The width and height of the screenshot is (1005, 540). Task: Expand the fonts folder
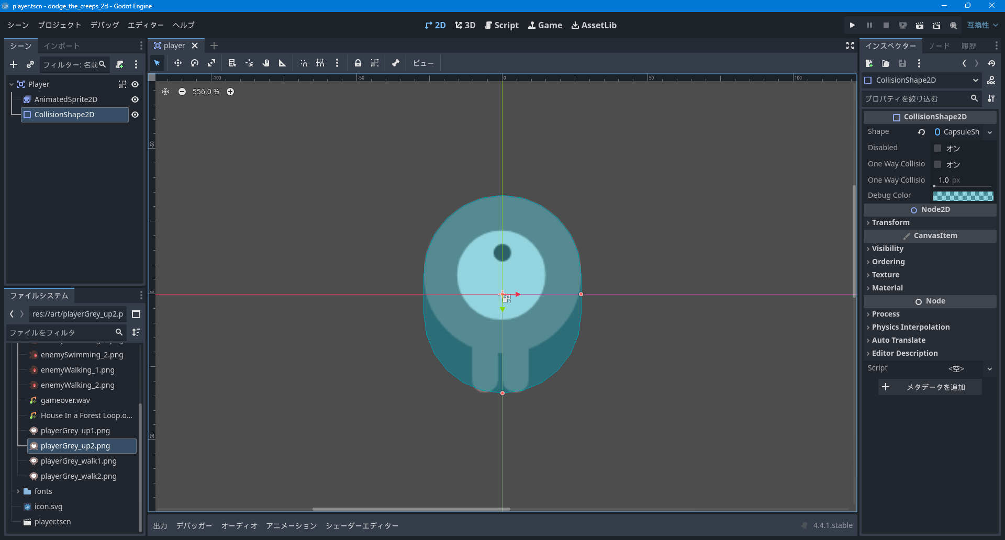point(18,491)
